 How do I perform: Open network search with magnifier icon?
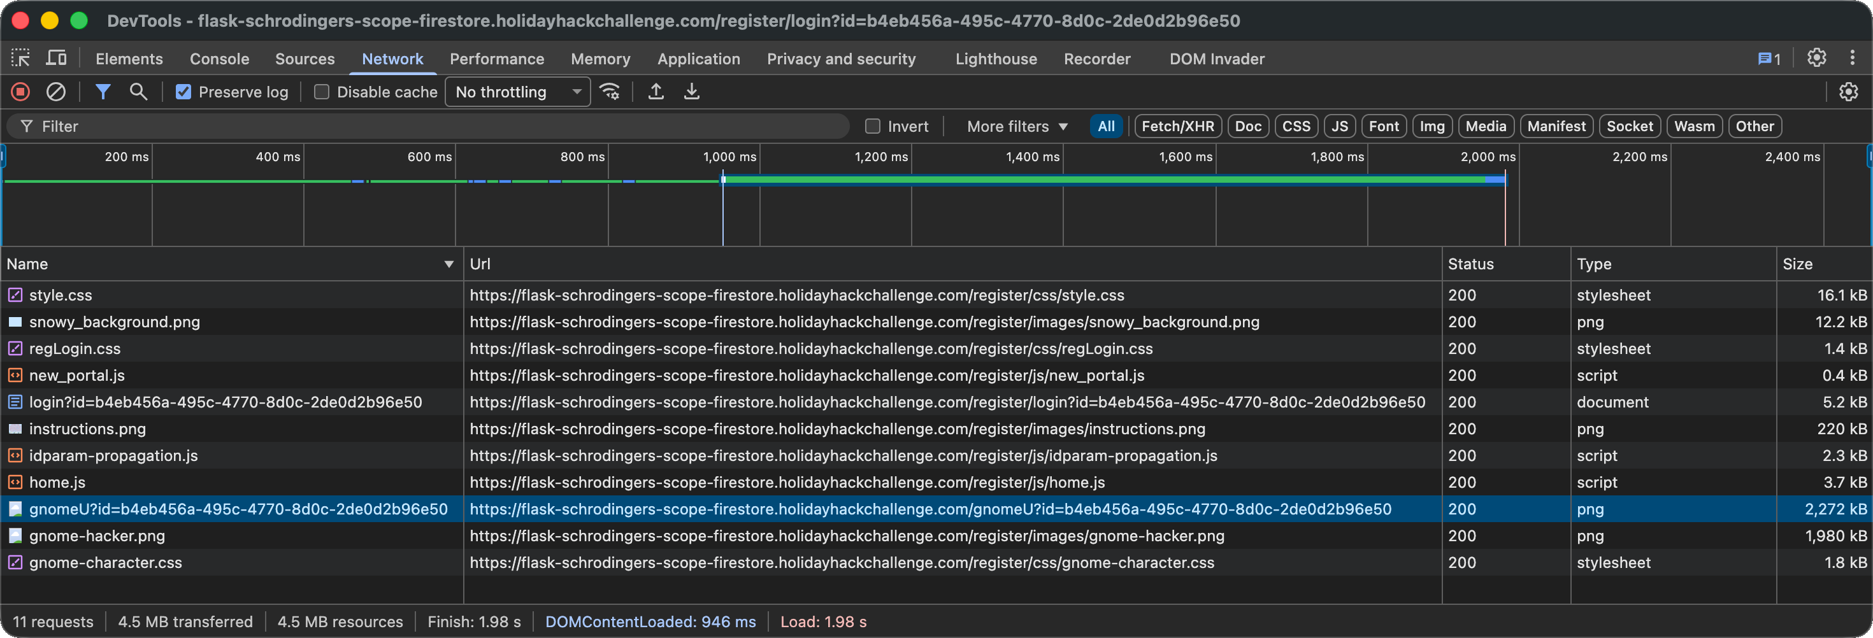pyautogui.click(x=138, y=92)
